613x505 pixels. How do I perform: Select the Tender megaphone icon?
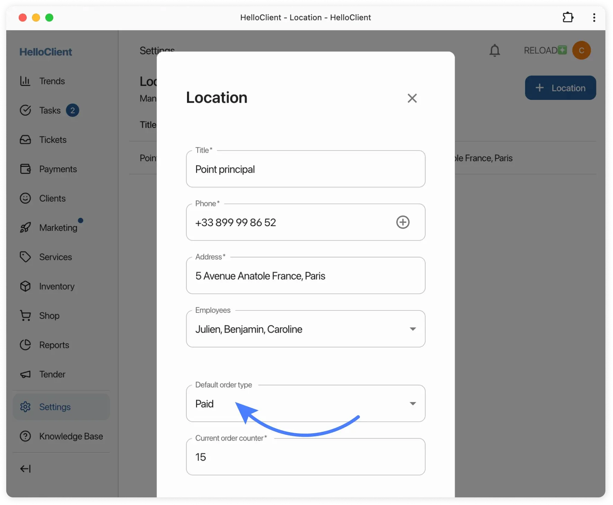26,374
